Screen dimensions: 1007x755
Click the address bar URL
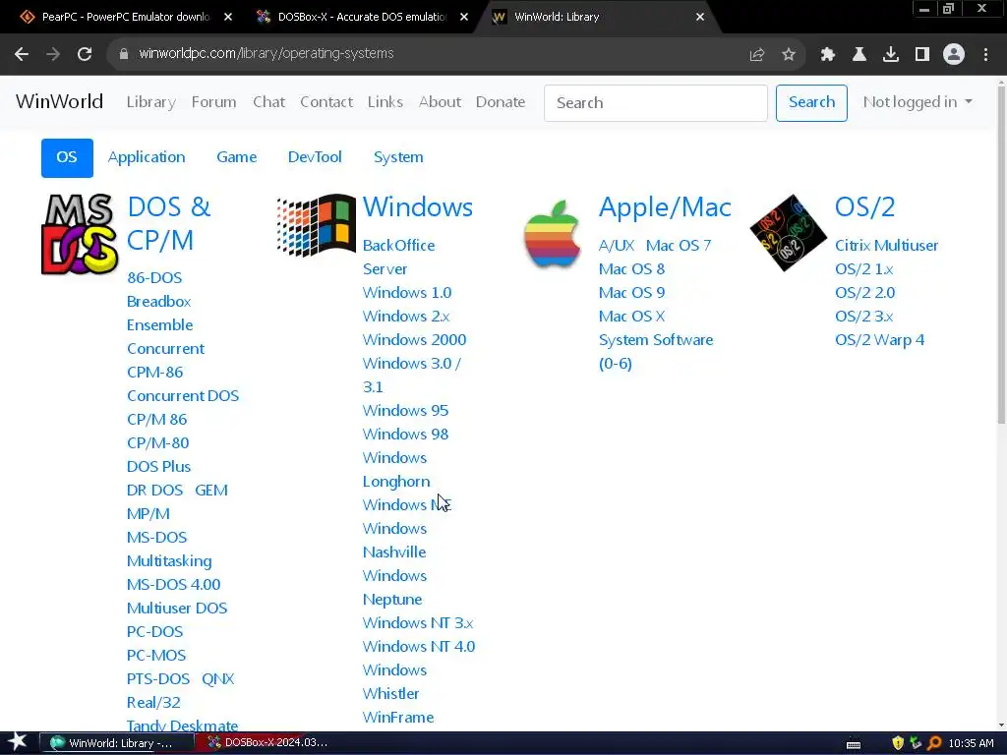click(266, 54)
